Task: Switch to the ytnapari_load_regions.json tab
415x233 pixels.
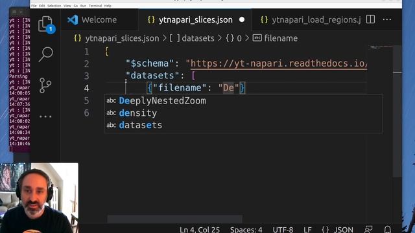Action: tap(311, 19)
